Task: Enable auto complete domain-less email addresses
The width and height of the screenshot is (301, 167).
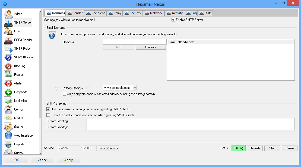Action: 65,94
